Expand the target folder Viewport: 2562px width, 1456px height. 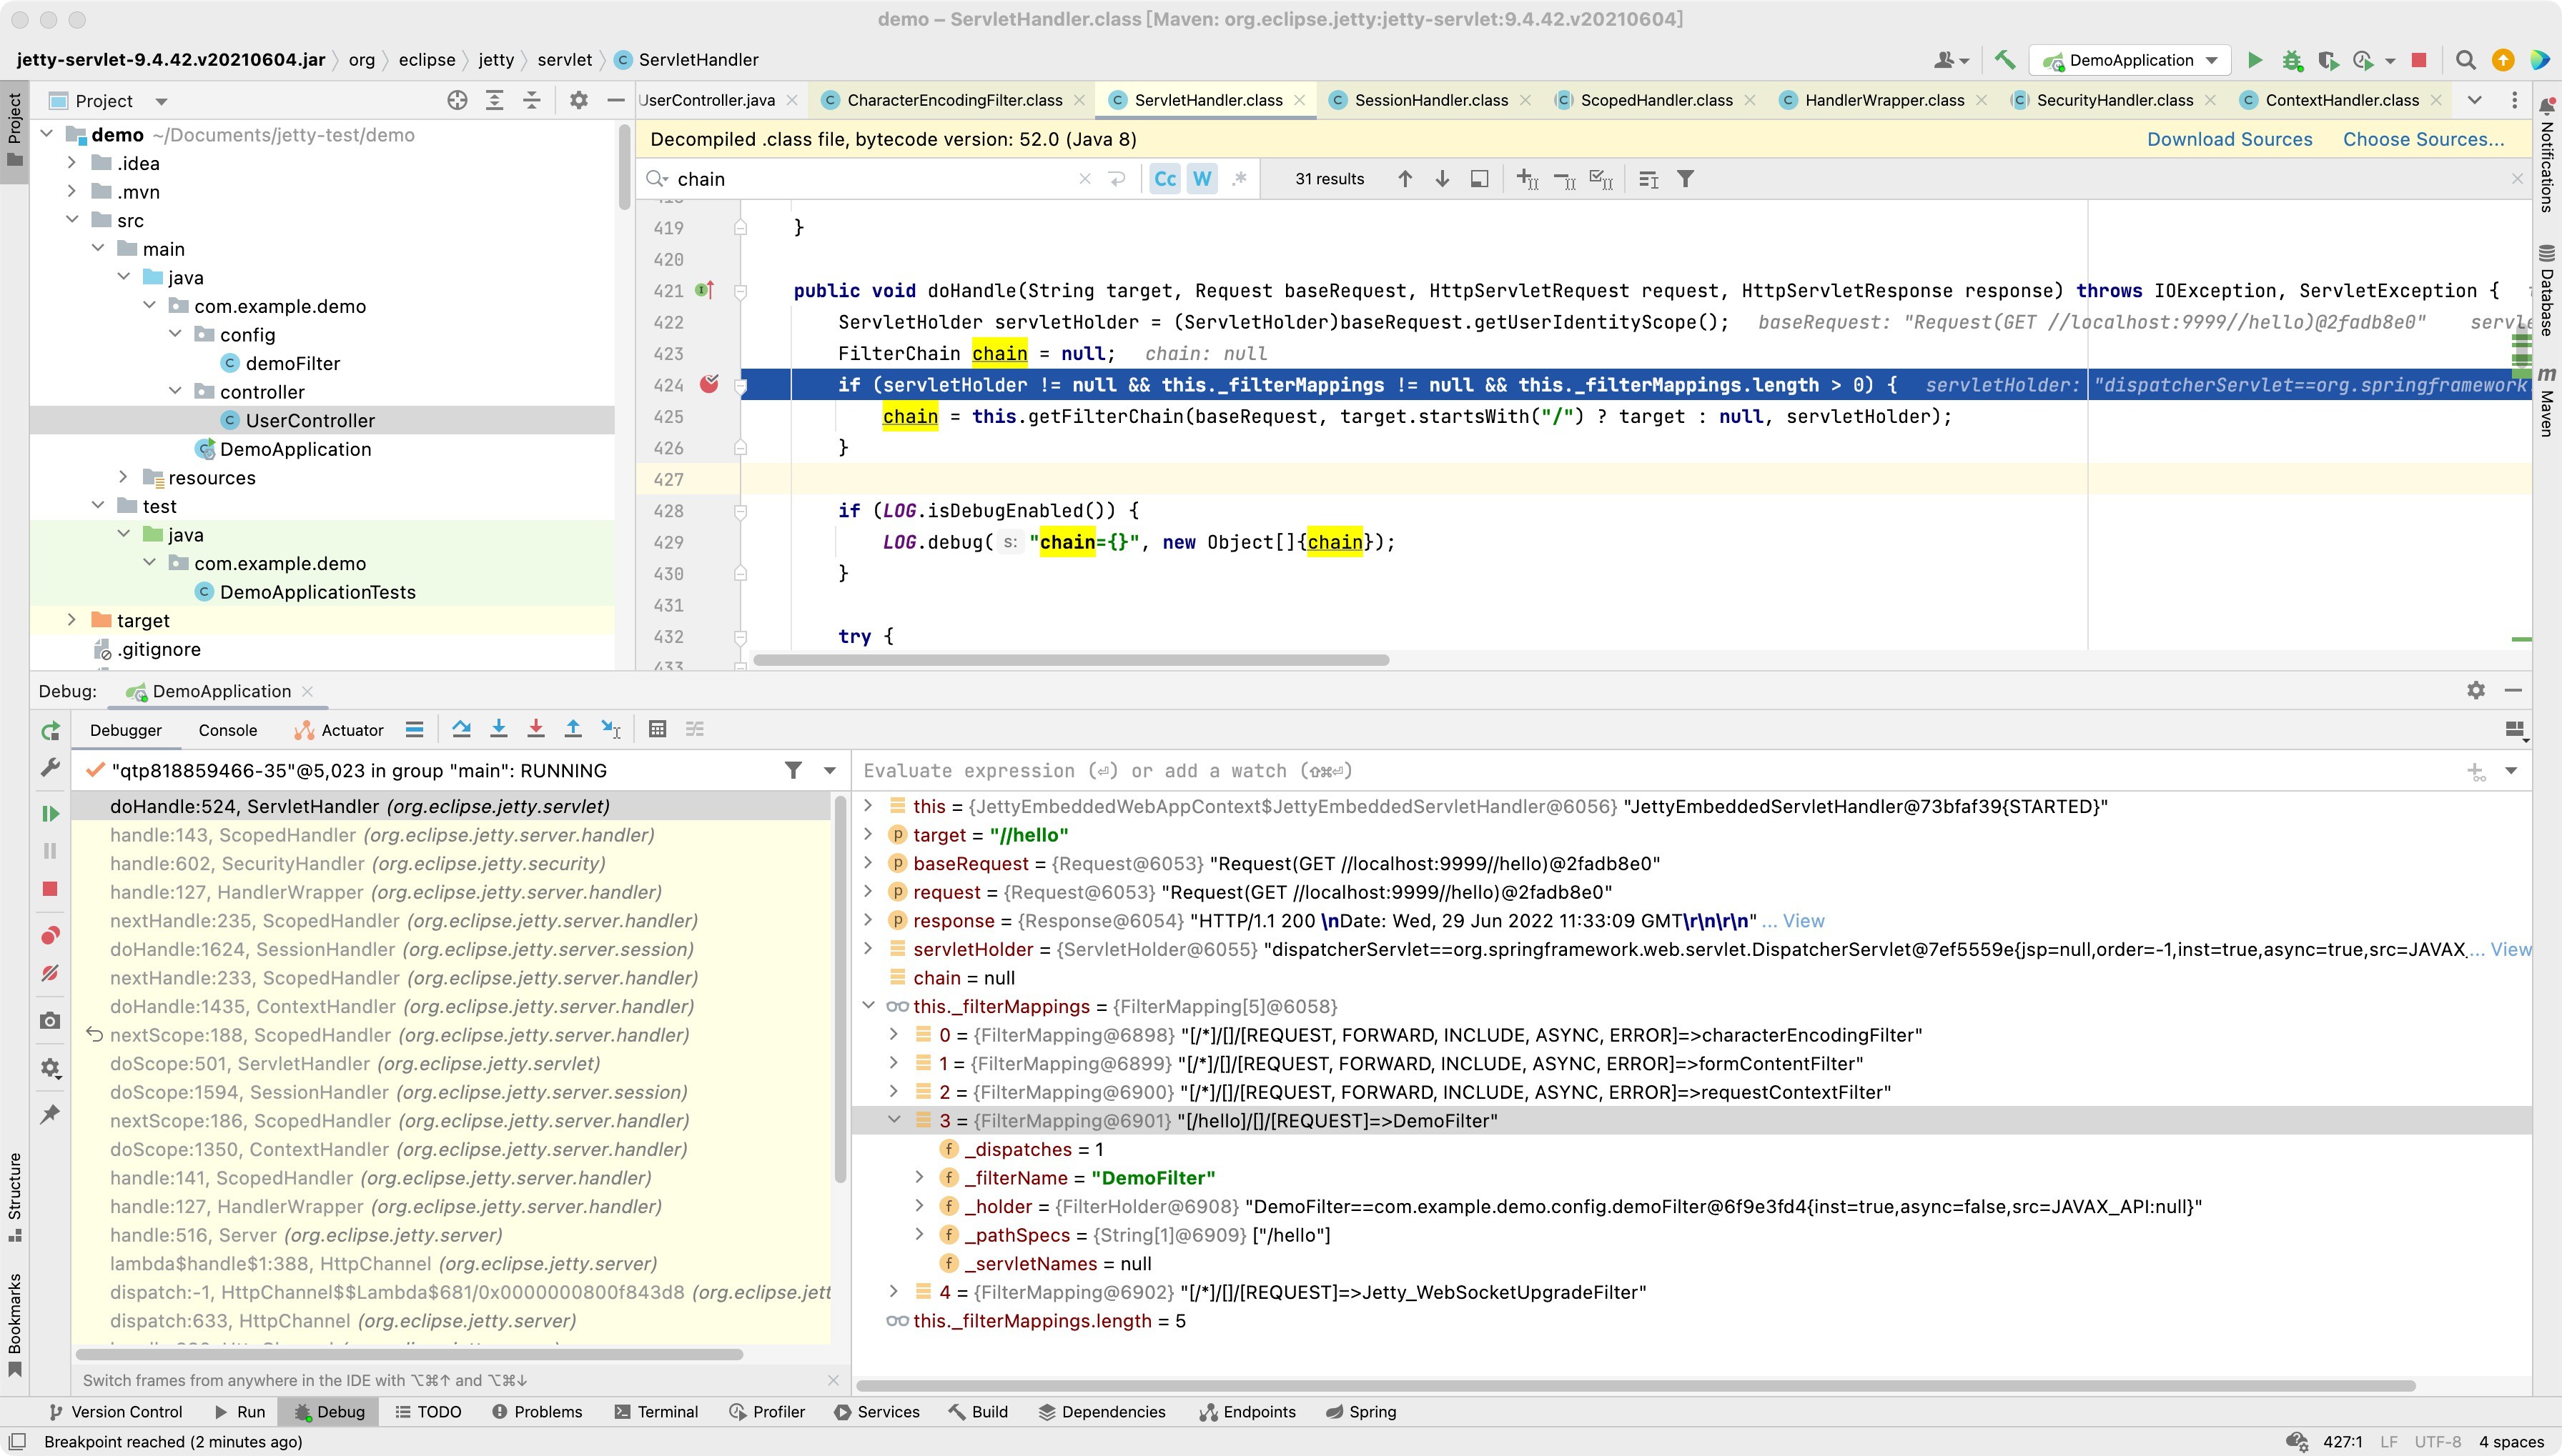(72, 620)
